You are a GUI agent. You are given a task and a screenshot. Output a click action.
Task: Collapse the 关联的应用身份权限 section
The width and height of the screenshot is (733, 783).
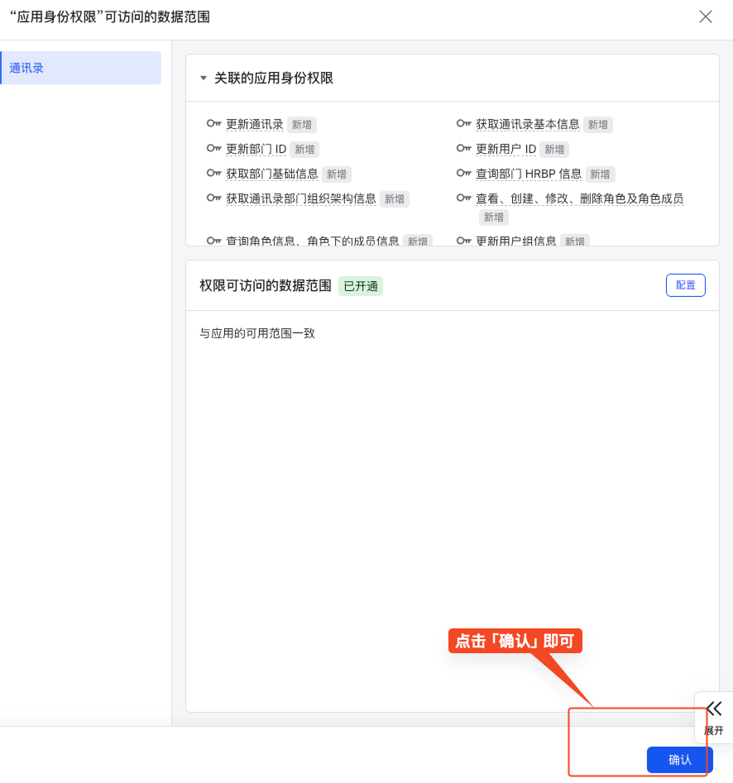pyautogui.click(x=203, y=79)
